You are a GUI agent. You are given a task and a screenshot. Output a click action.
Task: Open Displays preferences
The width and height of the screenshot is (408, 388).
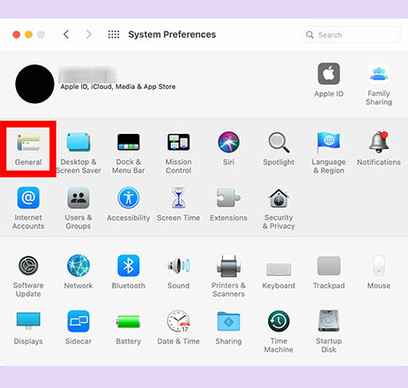tap(28, 329)
